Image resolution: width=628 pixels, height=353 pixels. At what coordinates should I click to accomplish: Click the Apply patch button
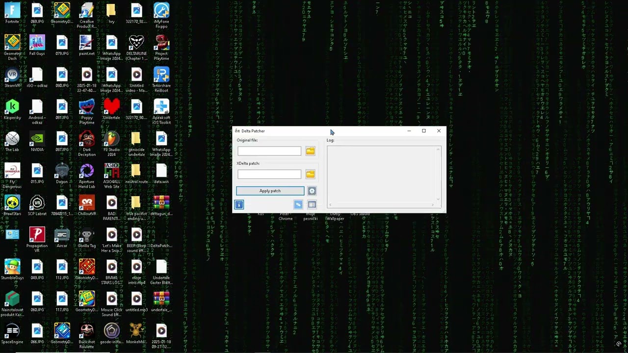click(x=270, y=191)
